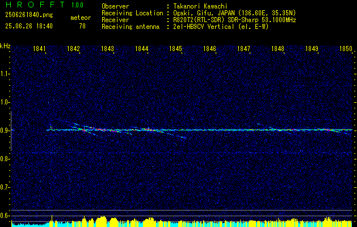Click the meteor label
The height and width of the screenshot is (227, 357).
(81, 18)
